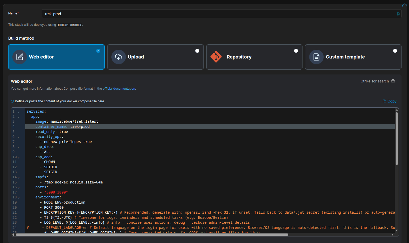Screen dimensions: 409x243
Task: Click the 'read_only: true' line
Action: [x=52, y=132]
